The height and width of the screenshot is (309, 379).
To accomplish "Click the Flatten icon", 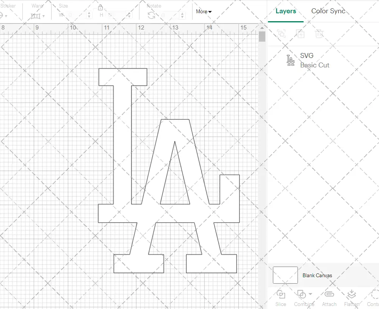I will 351,295.
